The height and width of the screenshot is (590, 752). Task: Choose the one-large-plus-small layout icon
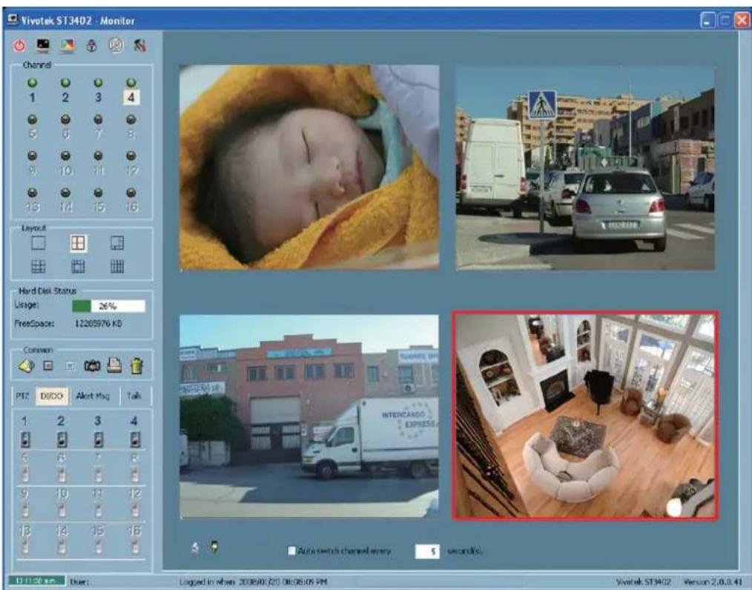(117, 243)
